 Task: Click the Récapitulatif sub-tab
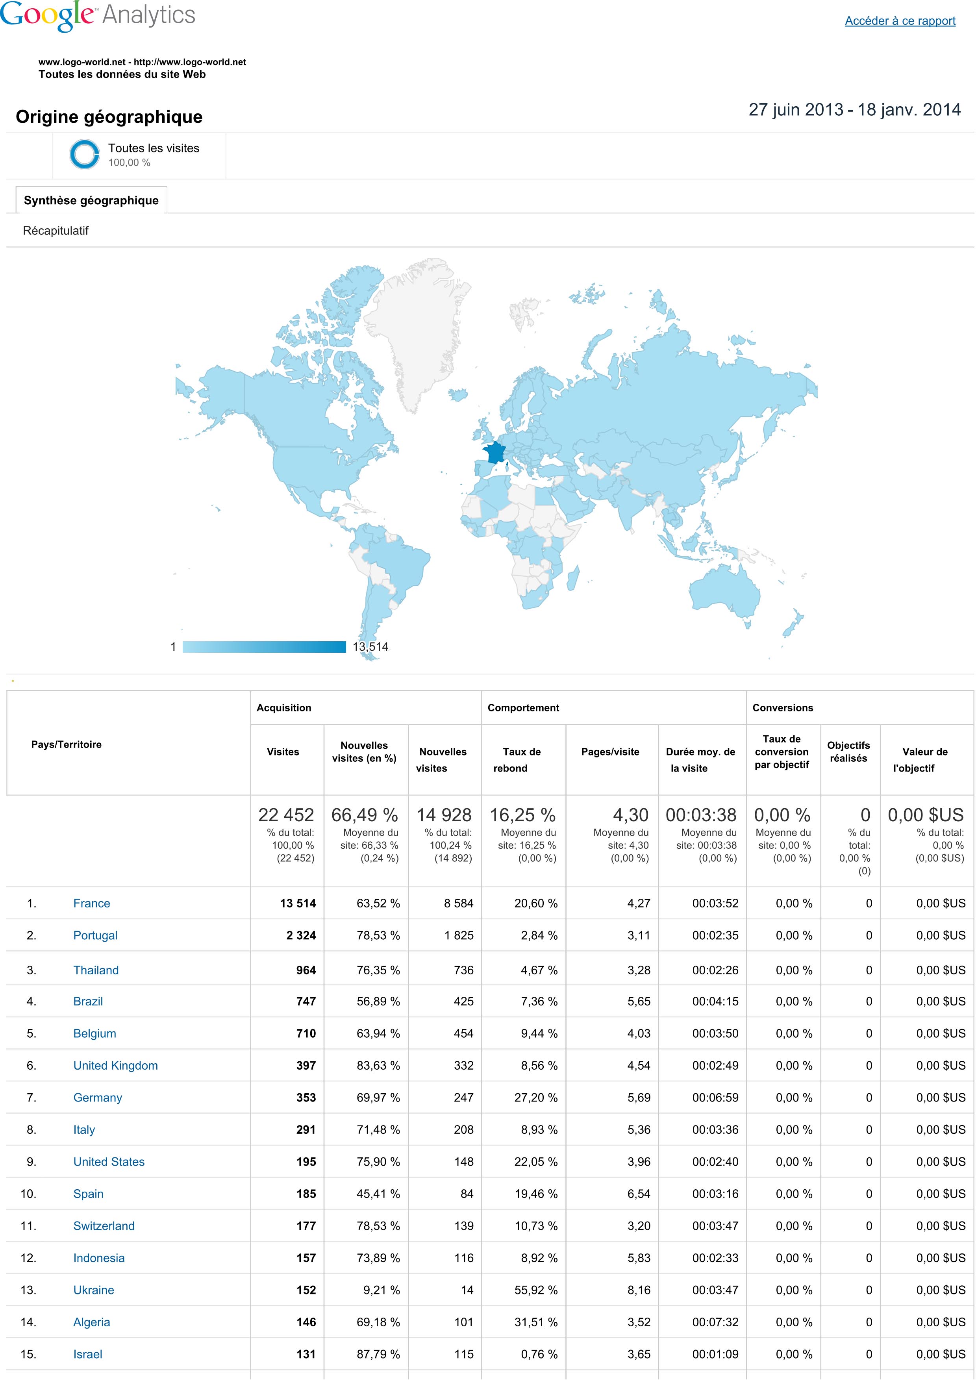tap(56, 230)
